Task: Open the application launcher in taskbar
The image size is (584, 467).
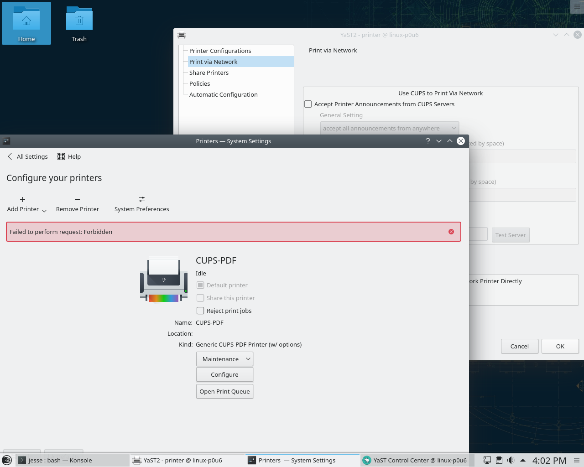Action: click(7, 461)
